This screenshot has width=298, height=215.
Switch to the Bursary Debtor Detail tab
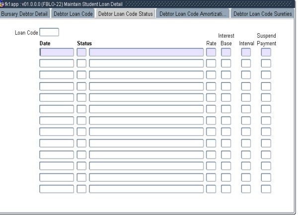[24, 13]
